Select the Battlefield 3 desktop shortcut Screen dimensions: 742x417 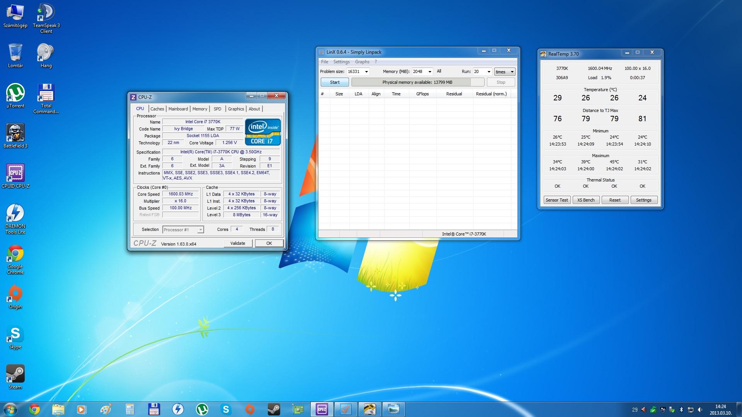15,136
